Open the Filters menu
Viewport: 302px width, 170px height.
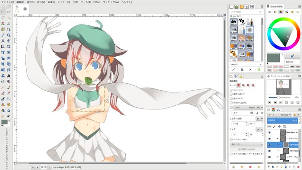97,2
